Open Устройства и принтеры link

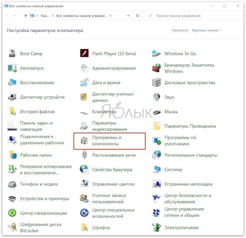(x=45, y=198)
